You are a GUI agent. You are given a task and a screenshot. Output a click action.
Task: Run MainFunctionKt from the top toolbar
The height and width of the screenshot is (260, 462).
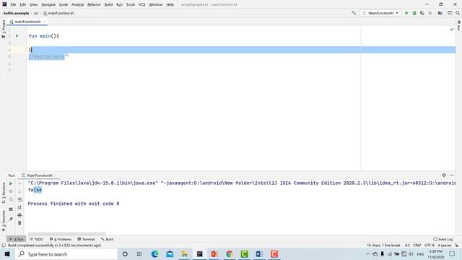[x=406, y=13]
